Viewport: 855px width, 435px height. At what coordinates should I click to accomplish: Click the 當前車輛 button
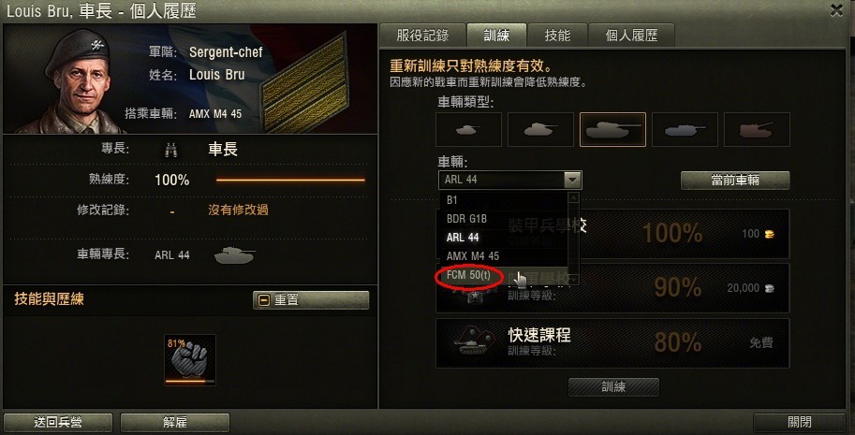735,181
